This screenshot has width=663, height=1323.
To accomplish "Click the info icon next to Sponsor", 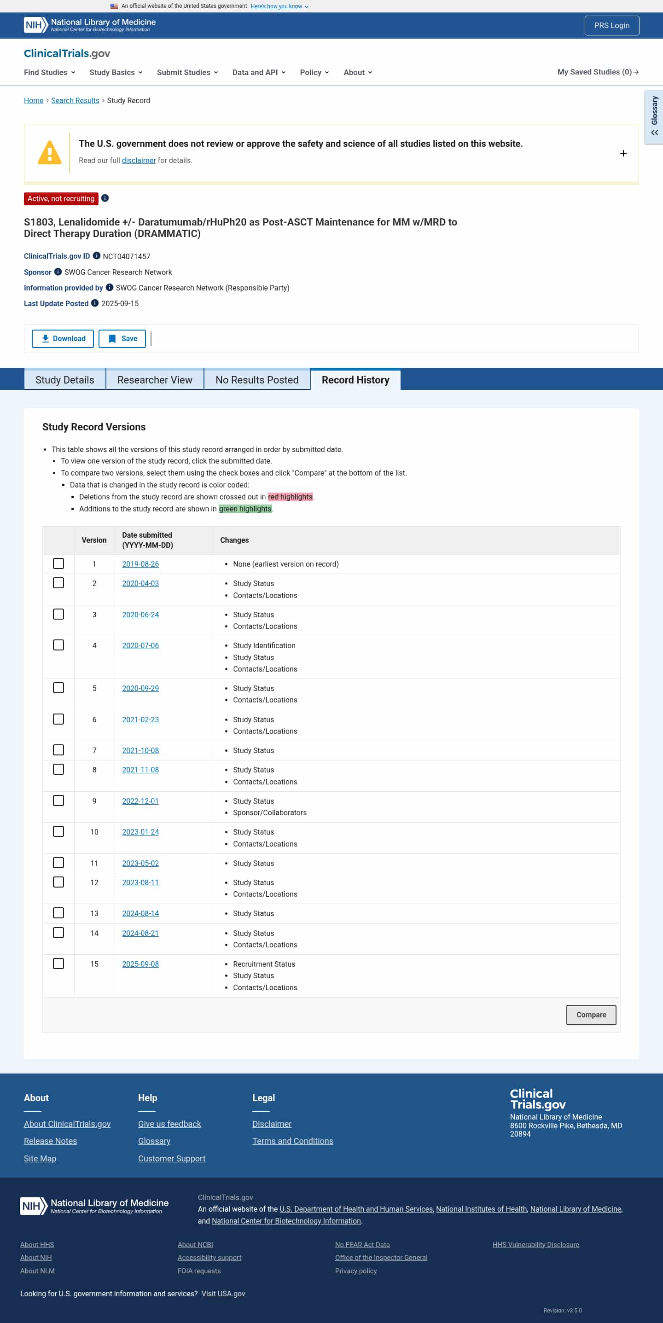I will click(58, 272).
